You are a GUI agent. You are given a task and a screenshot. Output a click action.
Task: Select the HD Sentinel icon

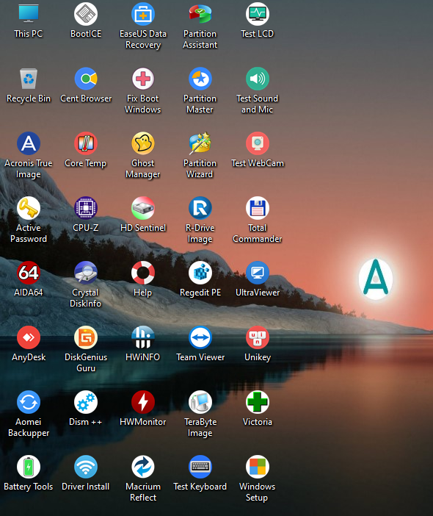point(143,208)
